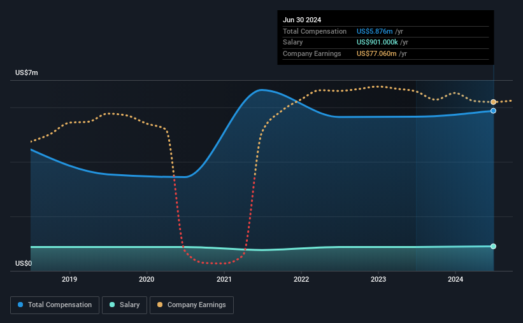Select the blue Total Compensation data point marker

[x=493, y=111]
